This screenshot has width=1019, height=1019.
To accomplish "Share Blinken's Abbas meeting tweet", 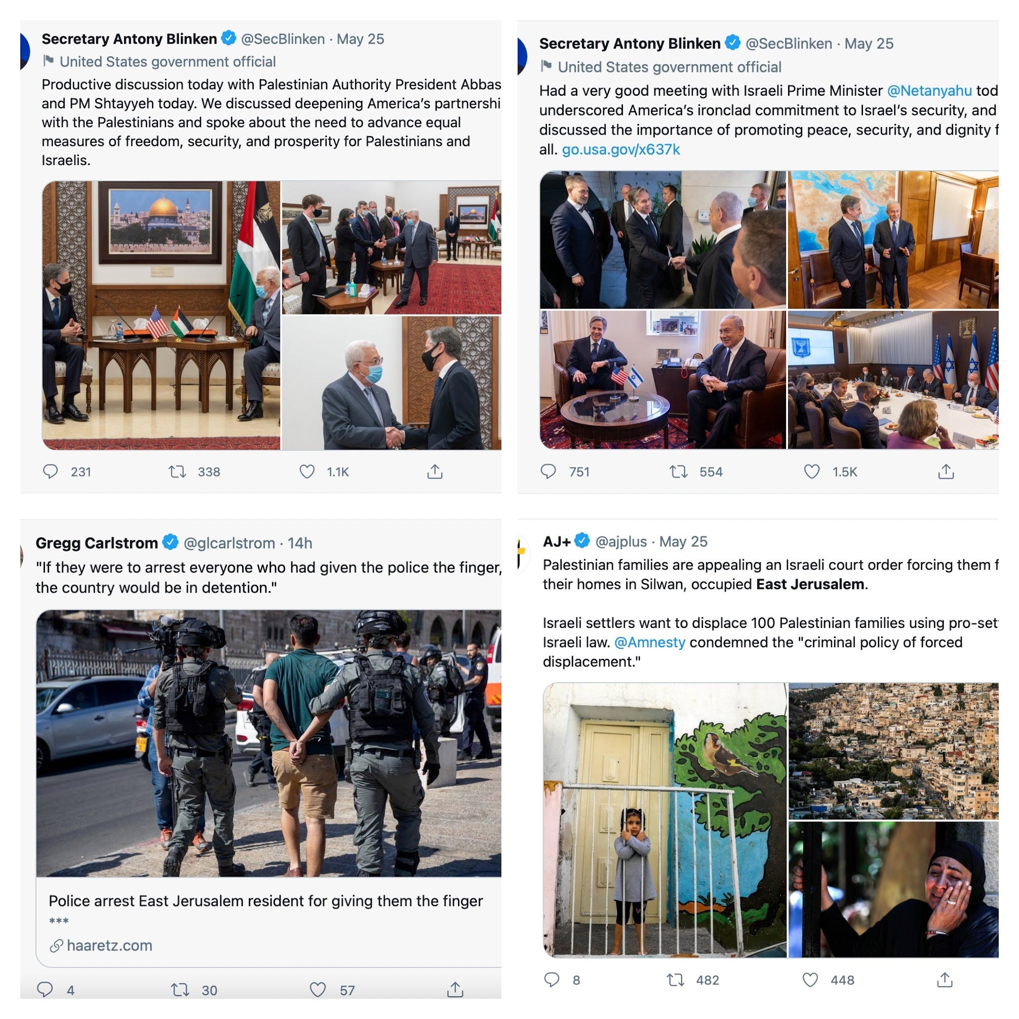I will click(435, 471).
